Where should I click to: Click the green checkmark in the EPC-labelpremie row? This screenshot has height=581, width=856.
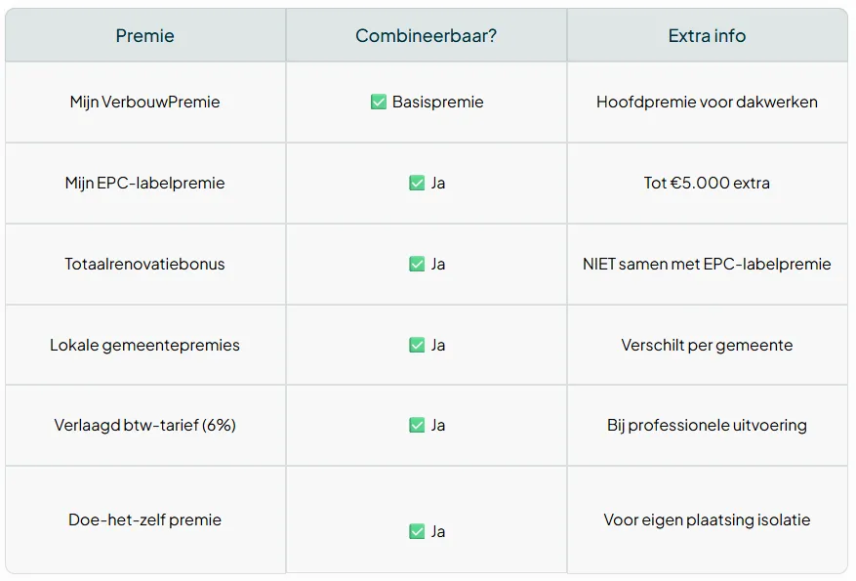click(x=417, y=183)
